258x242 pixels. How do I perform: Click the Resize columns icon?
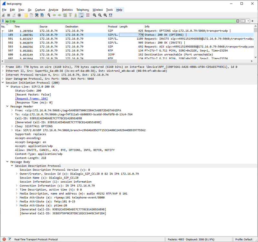point(110,15)
